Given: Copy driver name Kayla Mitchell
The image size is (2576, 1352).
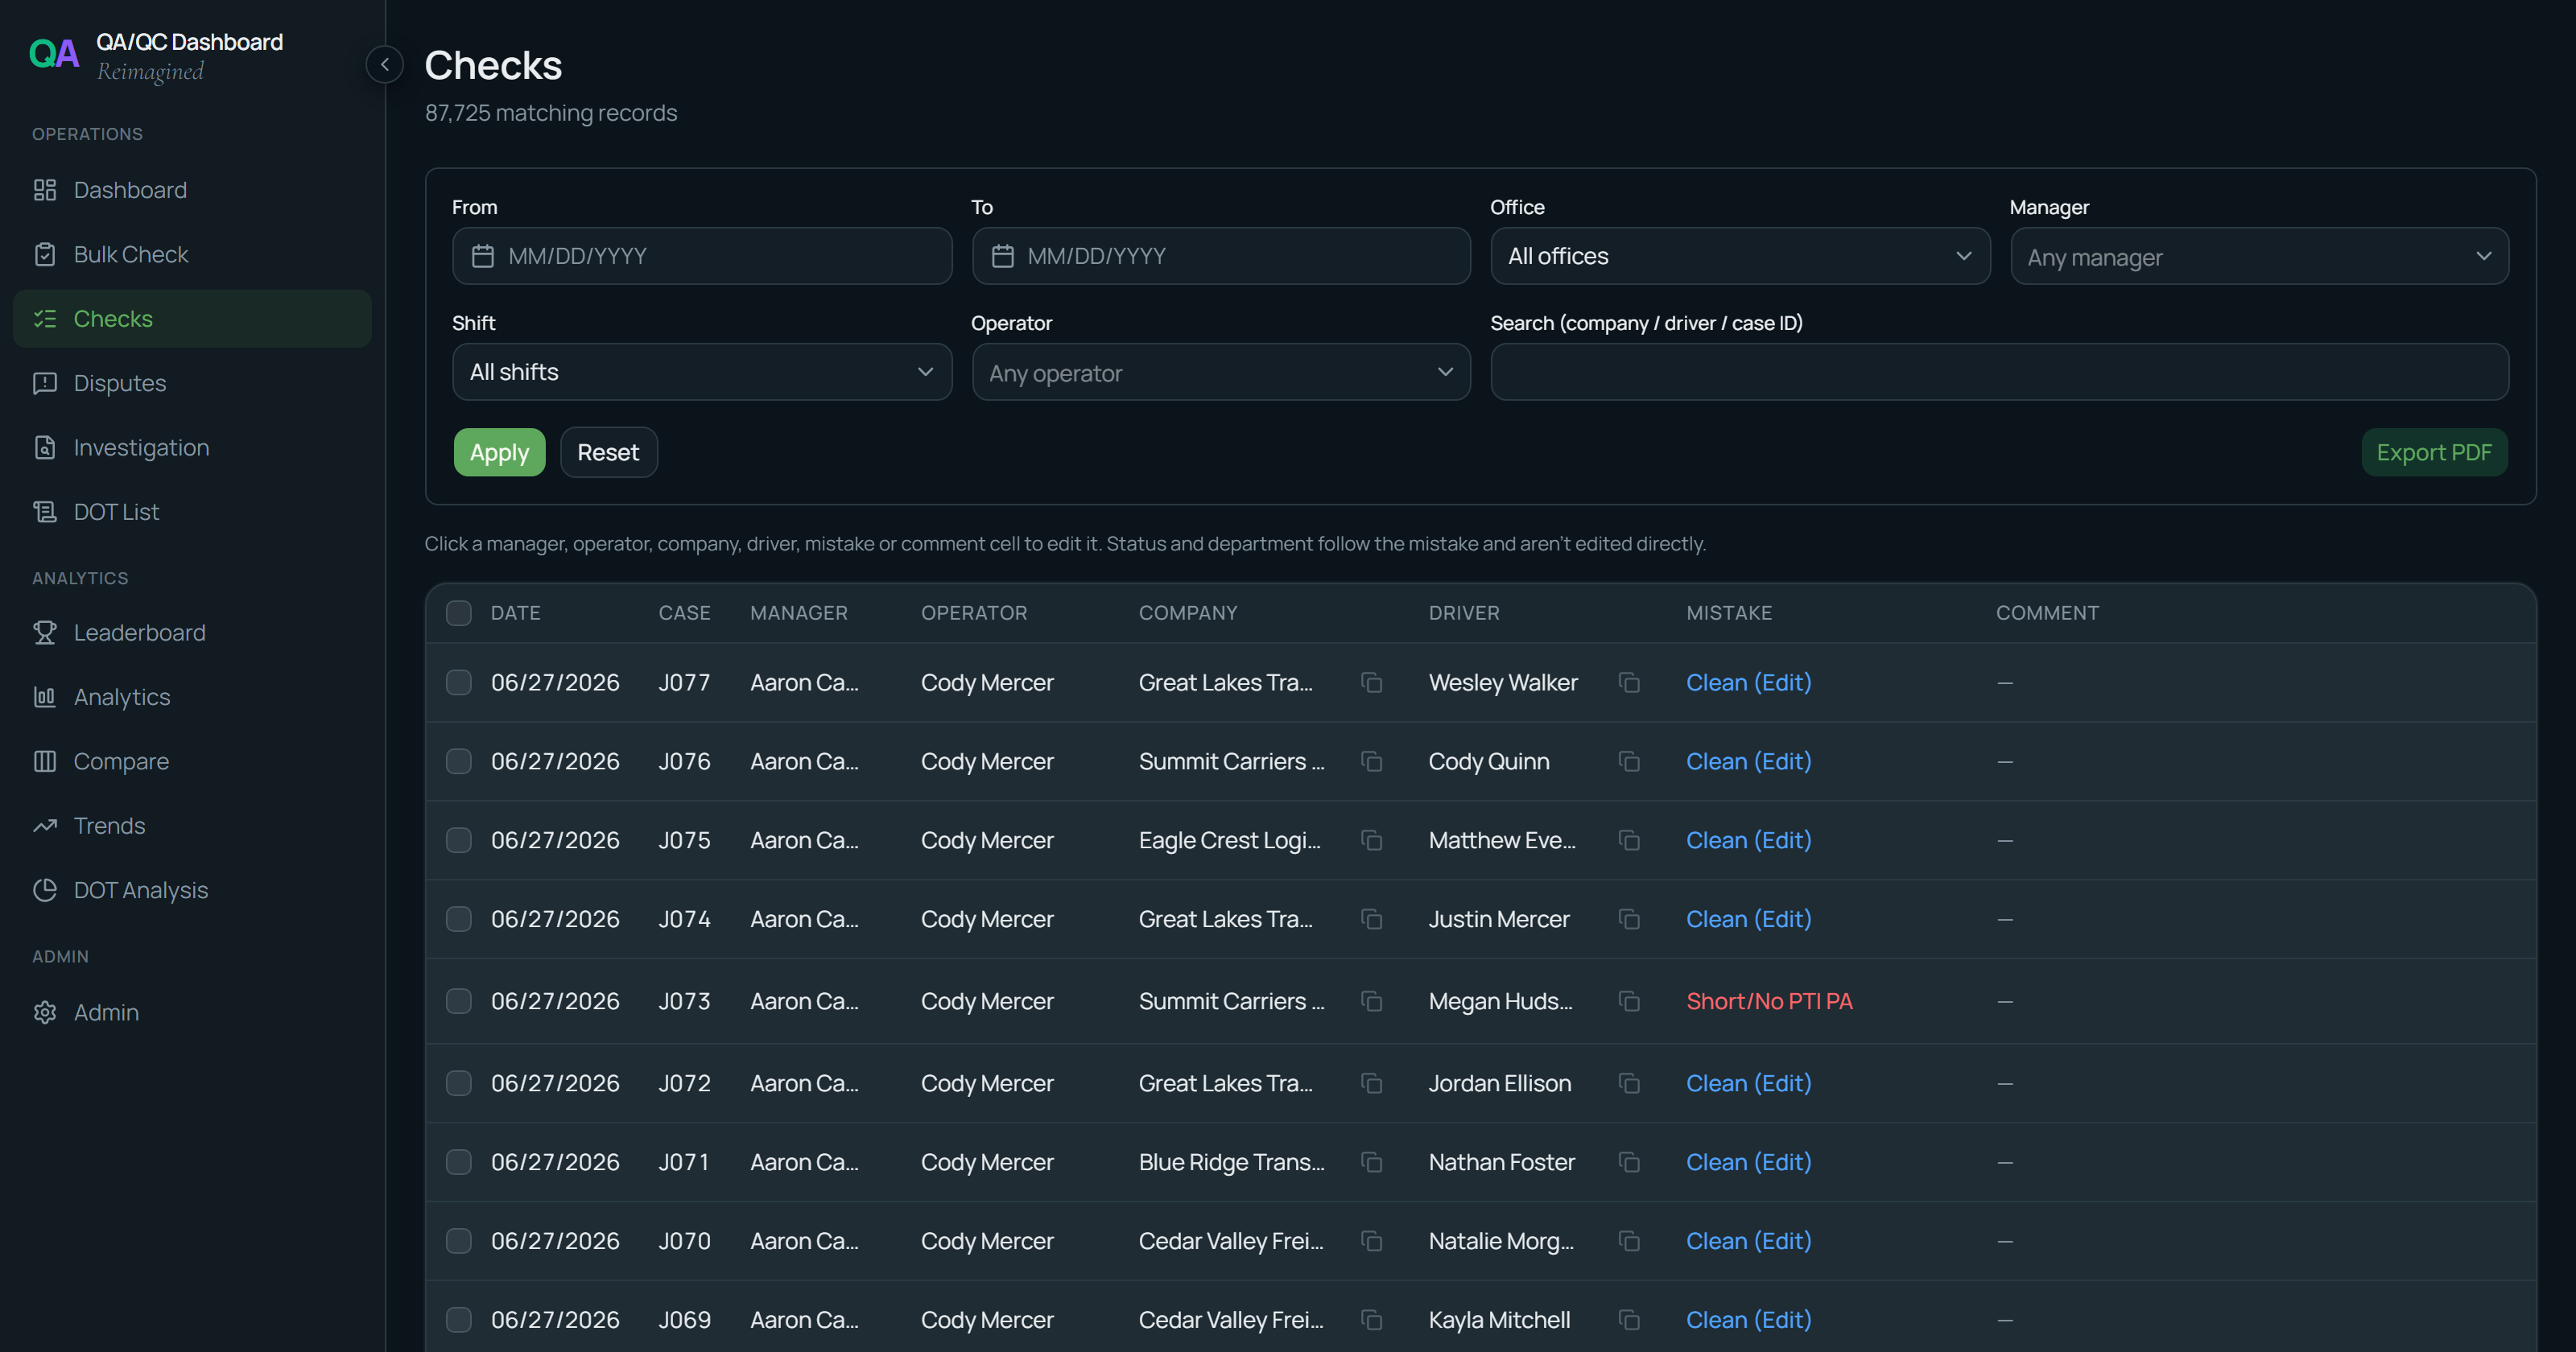Looking at the screenshot, I should pos(1629,1320).
